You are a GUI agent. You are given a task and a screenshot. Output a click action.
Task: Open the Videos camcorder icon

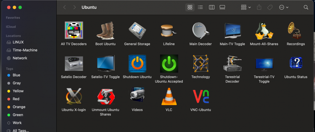pyautogui.click(x=137, y=95)
